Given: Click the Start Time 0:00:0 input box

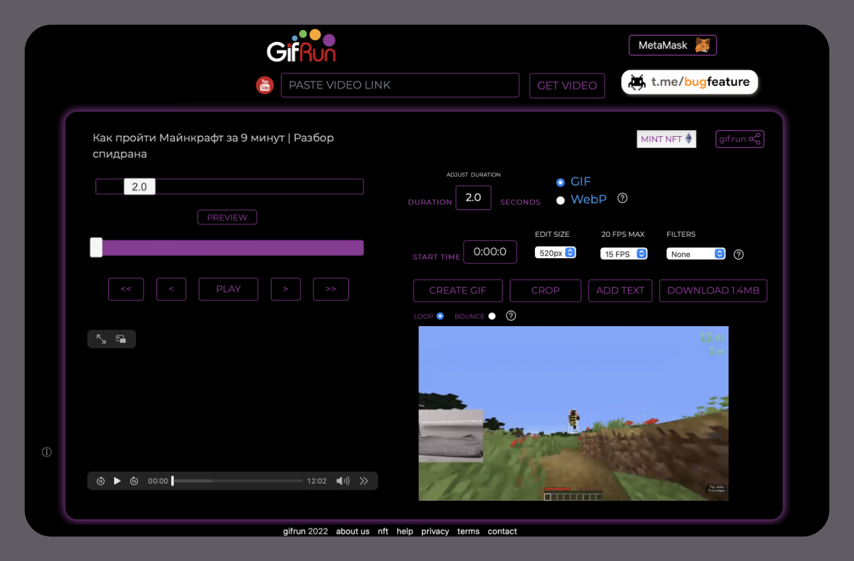Looking at the screenshot, I should (490, 252).
